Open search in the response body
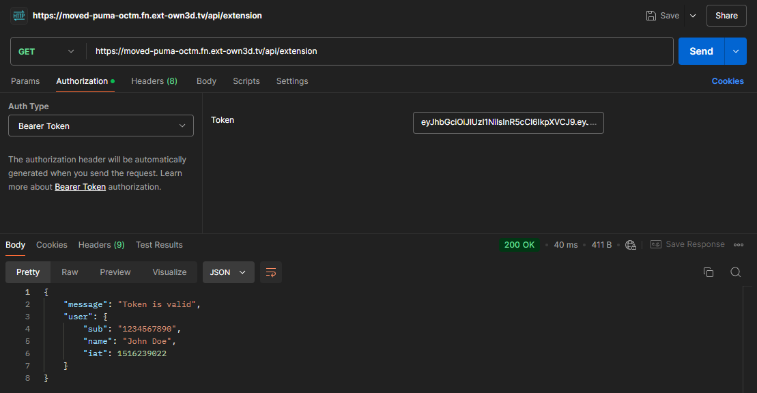This screenshot has width=757, height=393. [x=735, y=272]
